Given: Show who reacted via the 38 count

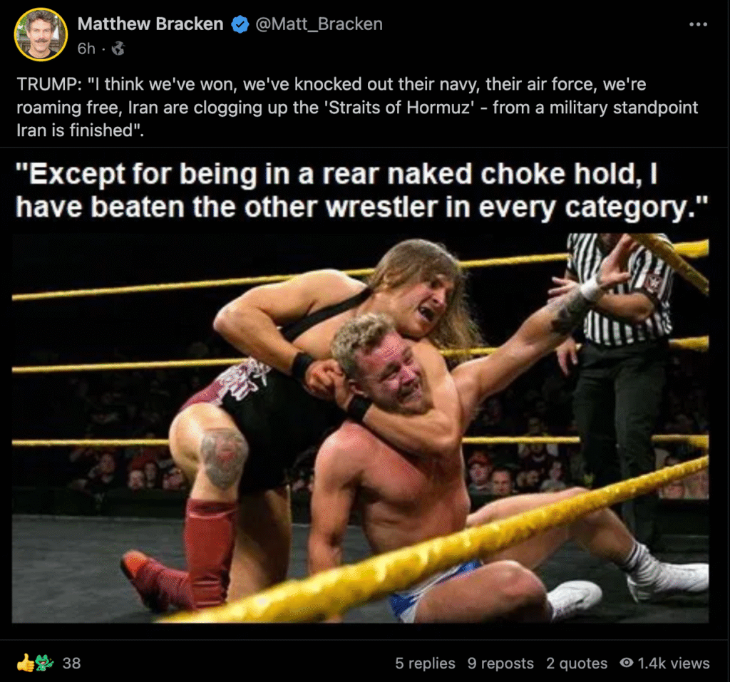Looking at the screenshot, I should (71, 663).
